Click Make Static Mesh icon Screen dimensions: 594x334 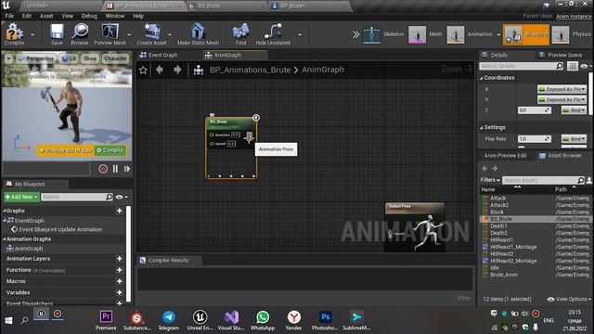click(198, 33)
